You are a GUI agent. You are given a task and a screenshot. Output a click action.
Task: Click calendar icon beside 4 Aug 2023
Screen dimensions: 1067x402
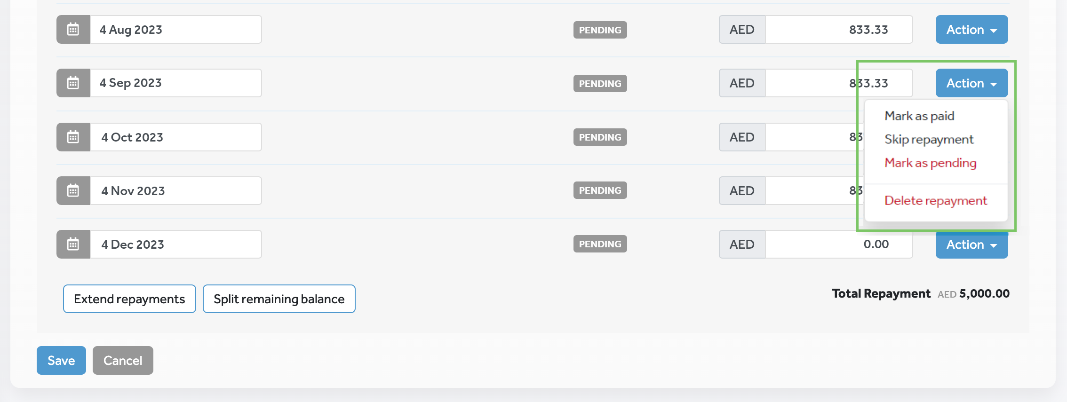73,30
